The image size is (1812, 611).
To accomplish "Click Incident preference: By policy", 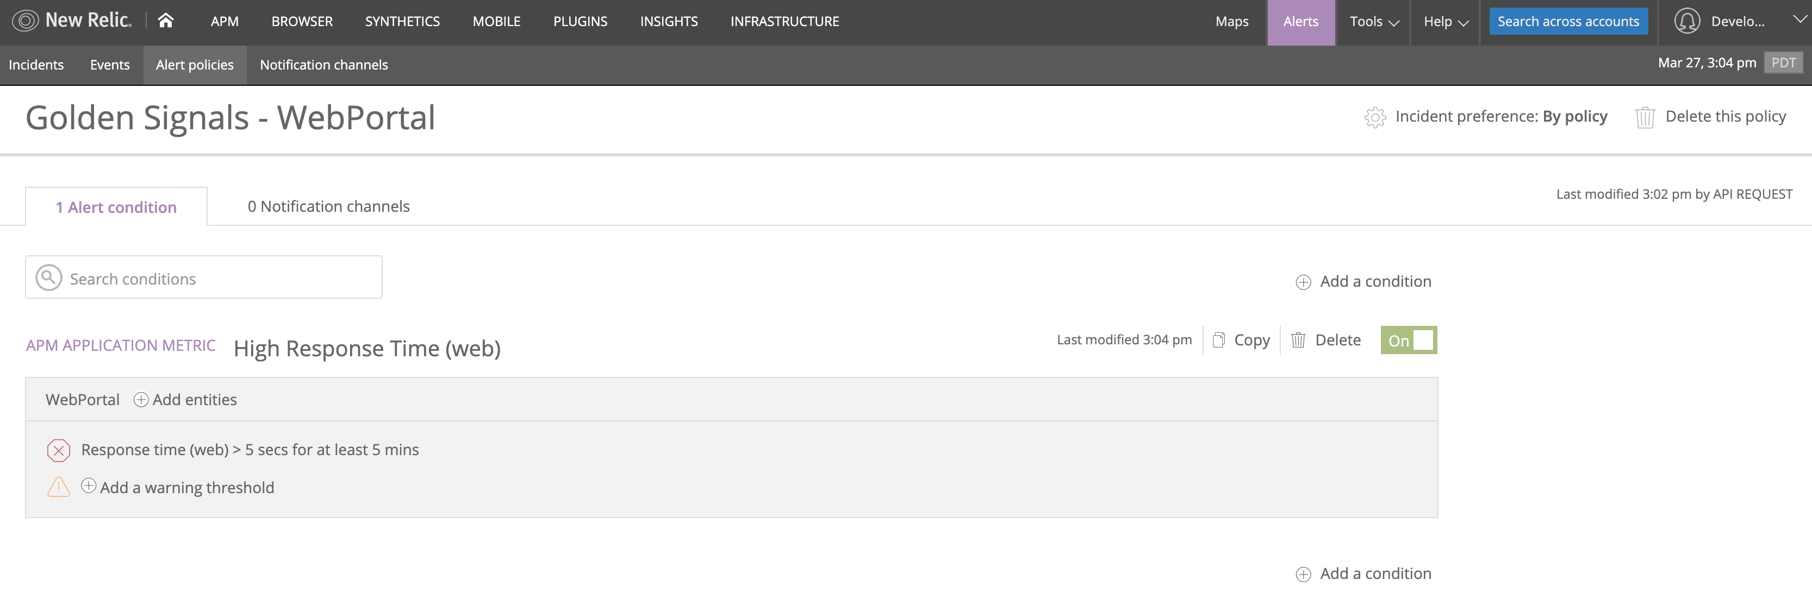I will tap(1501, 116).
